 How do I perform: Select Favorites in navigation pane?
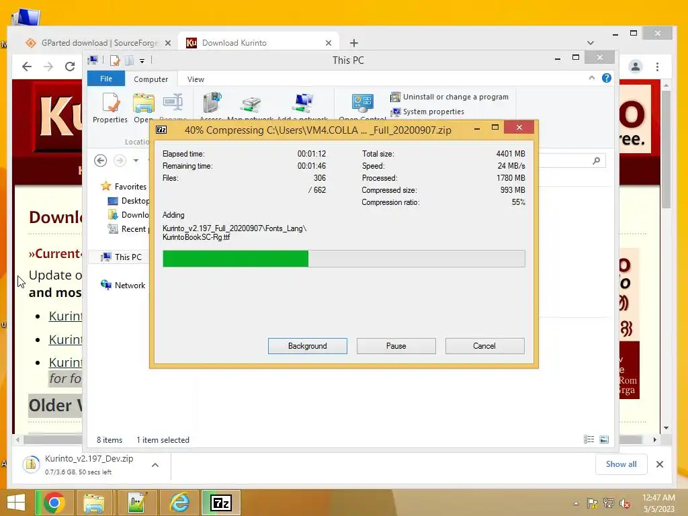tap(124, 187)
